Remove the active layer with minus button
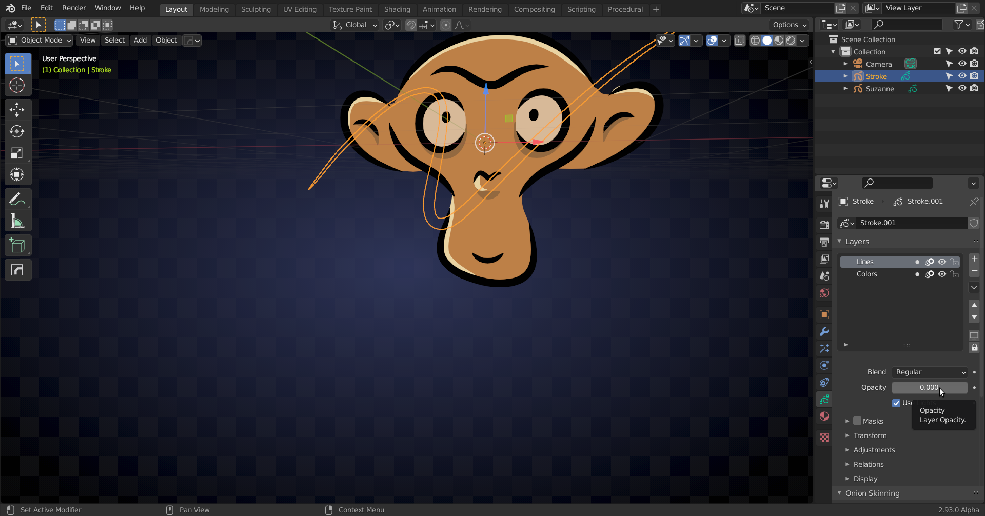This screenshot has height=516, width=985. (x=974, y=271)
